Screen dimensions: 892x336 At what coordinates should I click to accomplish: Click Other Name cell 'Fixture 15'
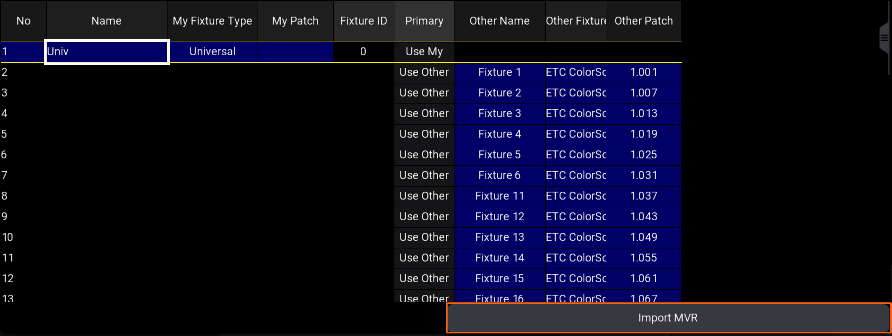point(499,278)
